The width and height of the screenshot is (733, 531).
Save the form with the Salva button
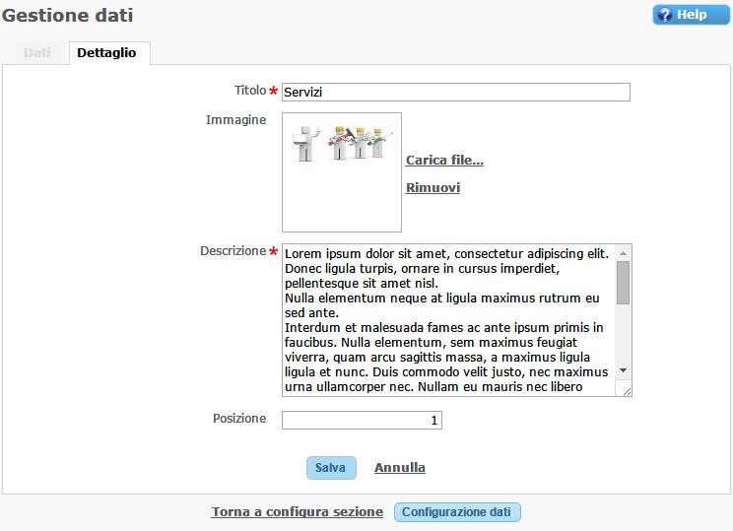pyautogui.click(x=330, y=468)
